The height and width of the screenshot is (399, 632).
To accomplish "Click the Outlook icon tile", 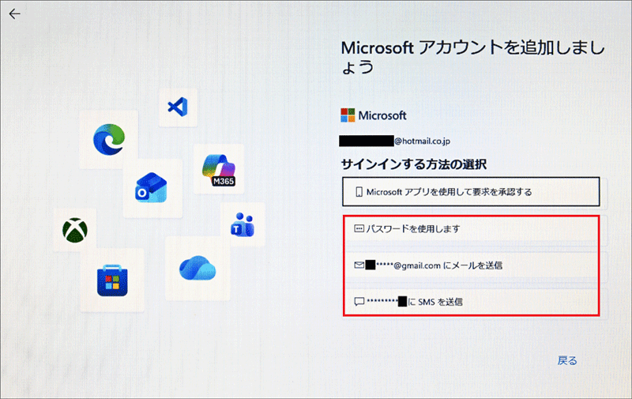I will click(x=152, y=188).
